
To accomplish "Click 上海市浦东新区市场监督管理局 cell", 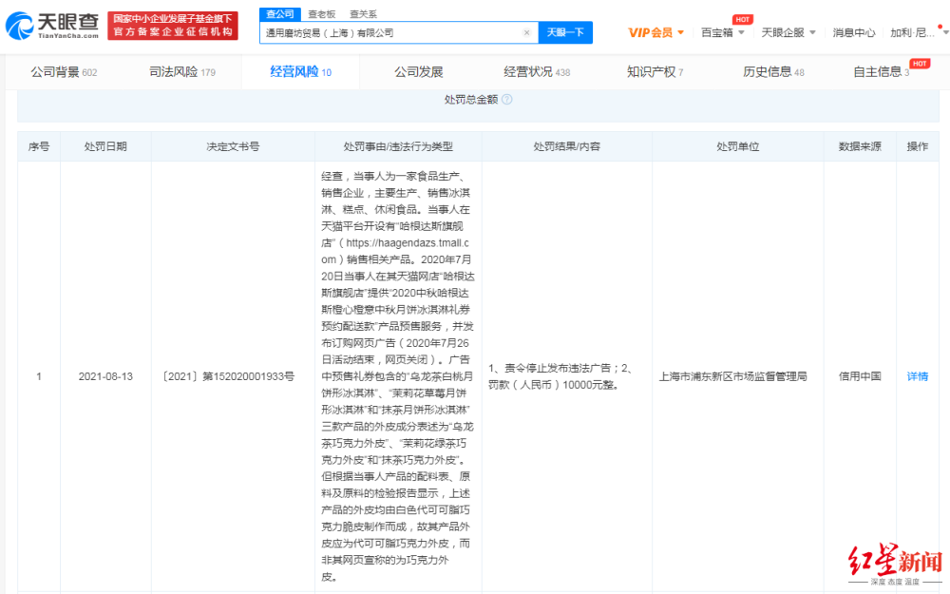I will [x=732, y=376].
